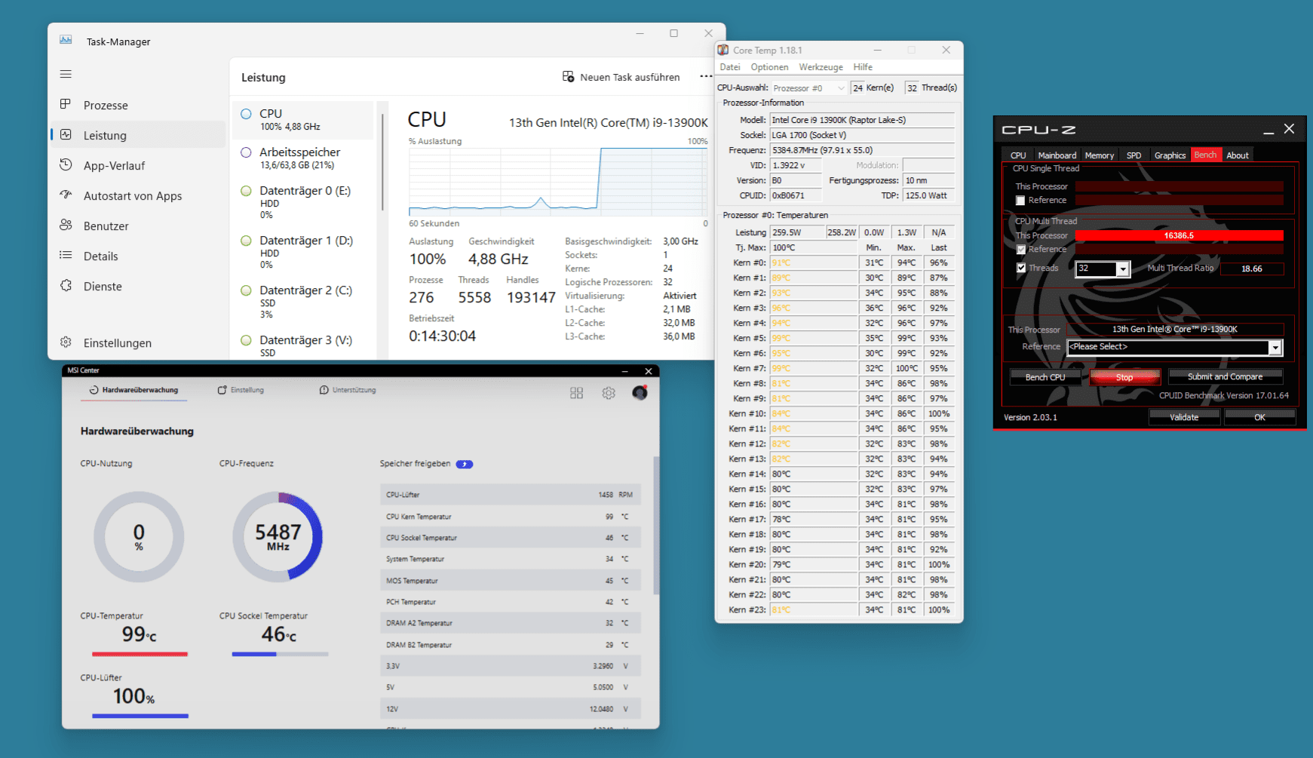The width and height of the screenshot is (1313, 758).
Task: Select Datenträger 3 (V:) entry
Action: [x=303, y=345]
